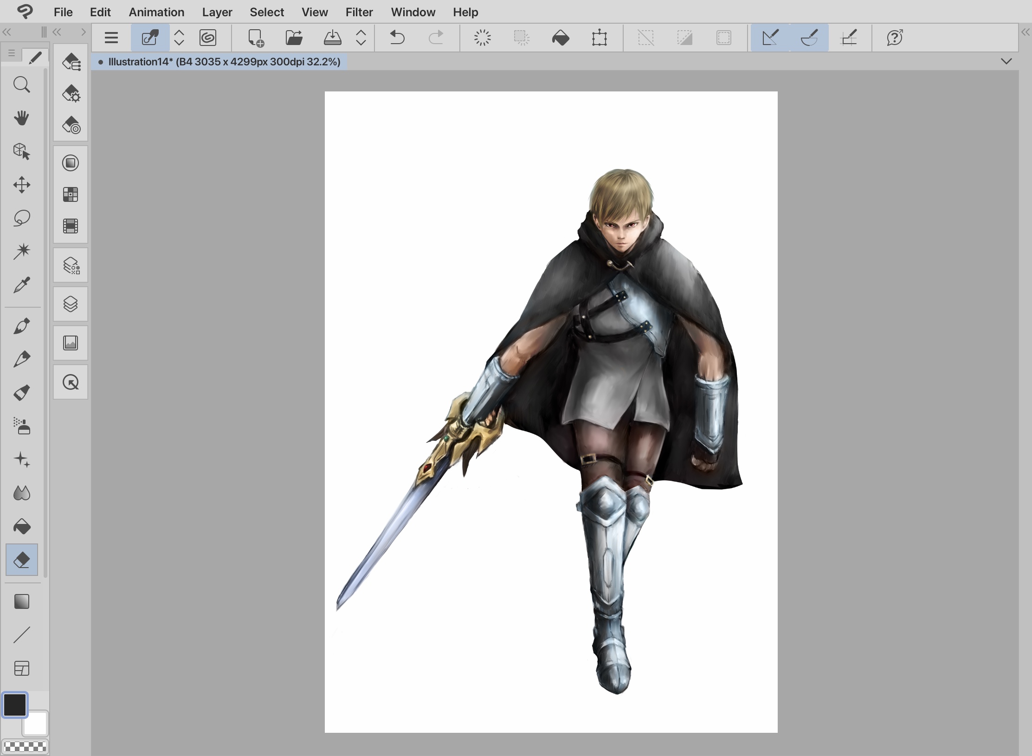Open the Animation menu
1032x756 pixels.
click(x=156, y=12)
